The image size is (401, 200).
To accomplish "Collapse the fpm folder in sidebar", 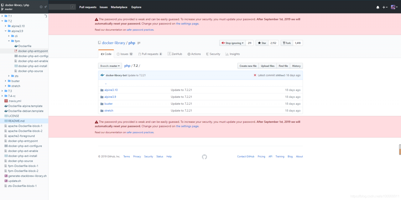I will [x=9, y=41].
